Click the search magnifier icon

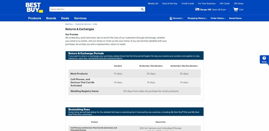click(x=142, y=9)
